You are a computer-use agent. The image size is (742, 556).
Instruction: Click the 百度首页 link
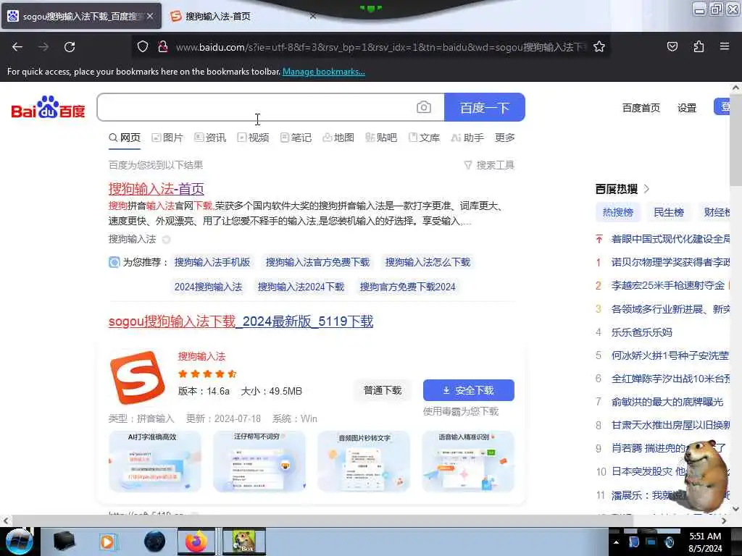click(641, 108)
